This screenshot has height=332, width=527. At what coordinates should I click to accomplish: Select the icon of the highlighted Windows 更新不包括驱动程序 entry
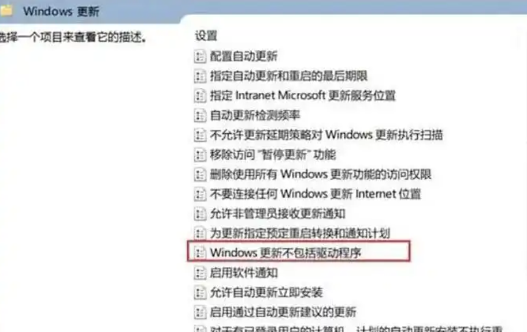pos(200,252)
